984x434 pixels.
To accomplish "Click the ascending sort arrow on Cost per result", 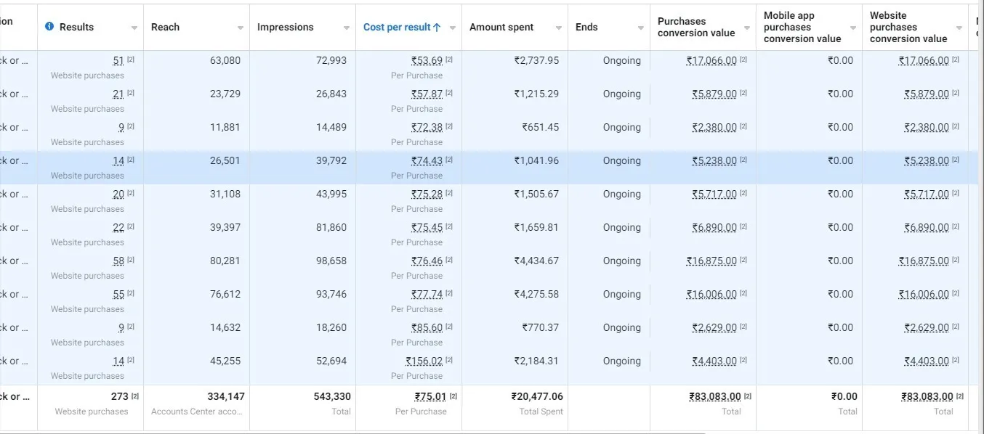I will pyautogui.click(x=437, y=28).
